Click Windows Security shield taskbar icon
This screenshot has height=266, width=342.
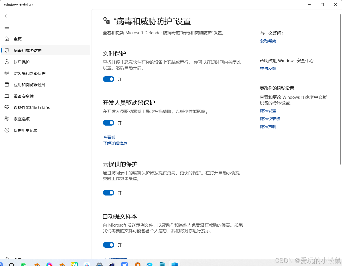(174, 264)
